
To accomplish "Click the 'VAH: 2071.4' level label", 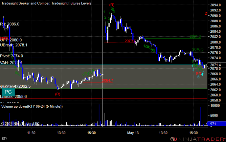I will (11, 63).
